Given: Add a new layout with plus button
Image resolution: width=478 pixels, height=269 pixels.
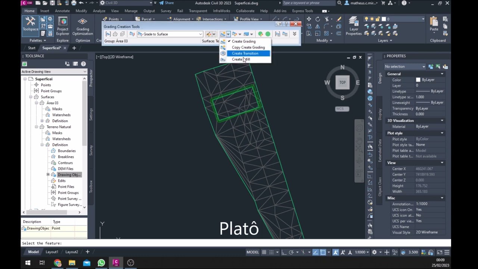Looking at the screenshot, I should coord(87,252).
